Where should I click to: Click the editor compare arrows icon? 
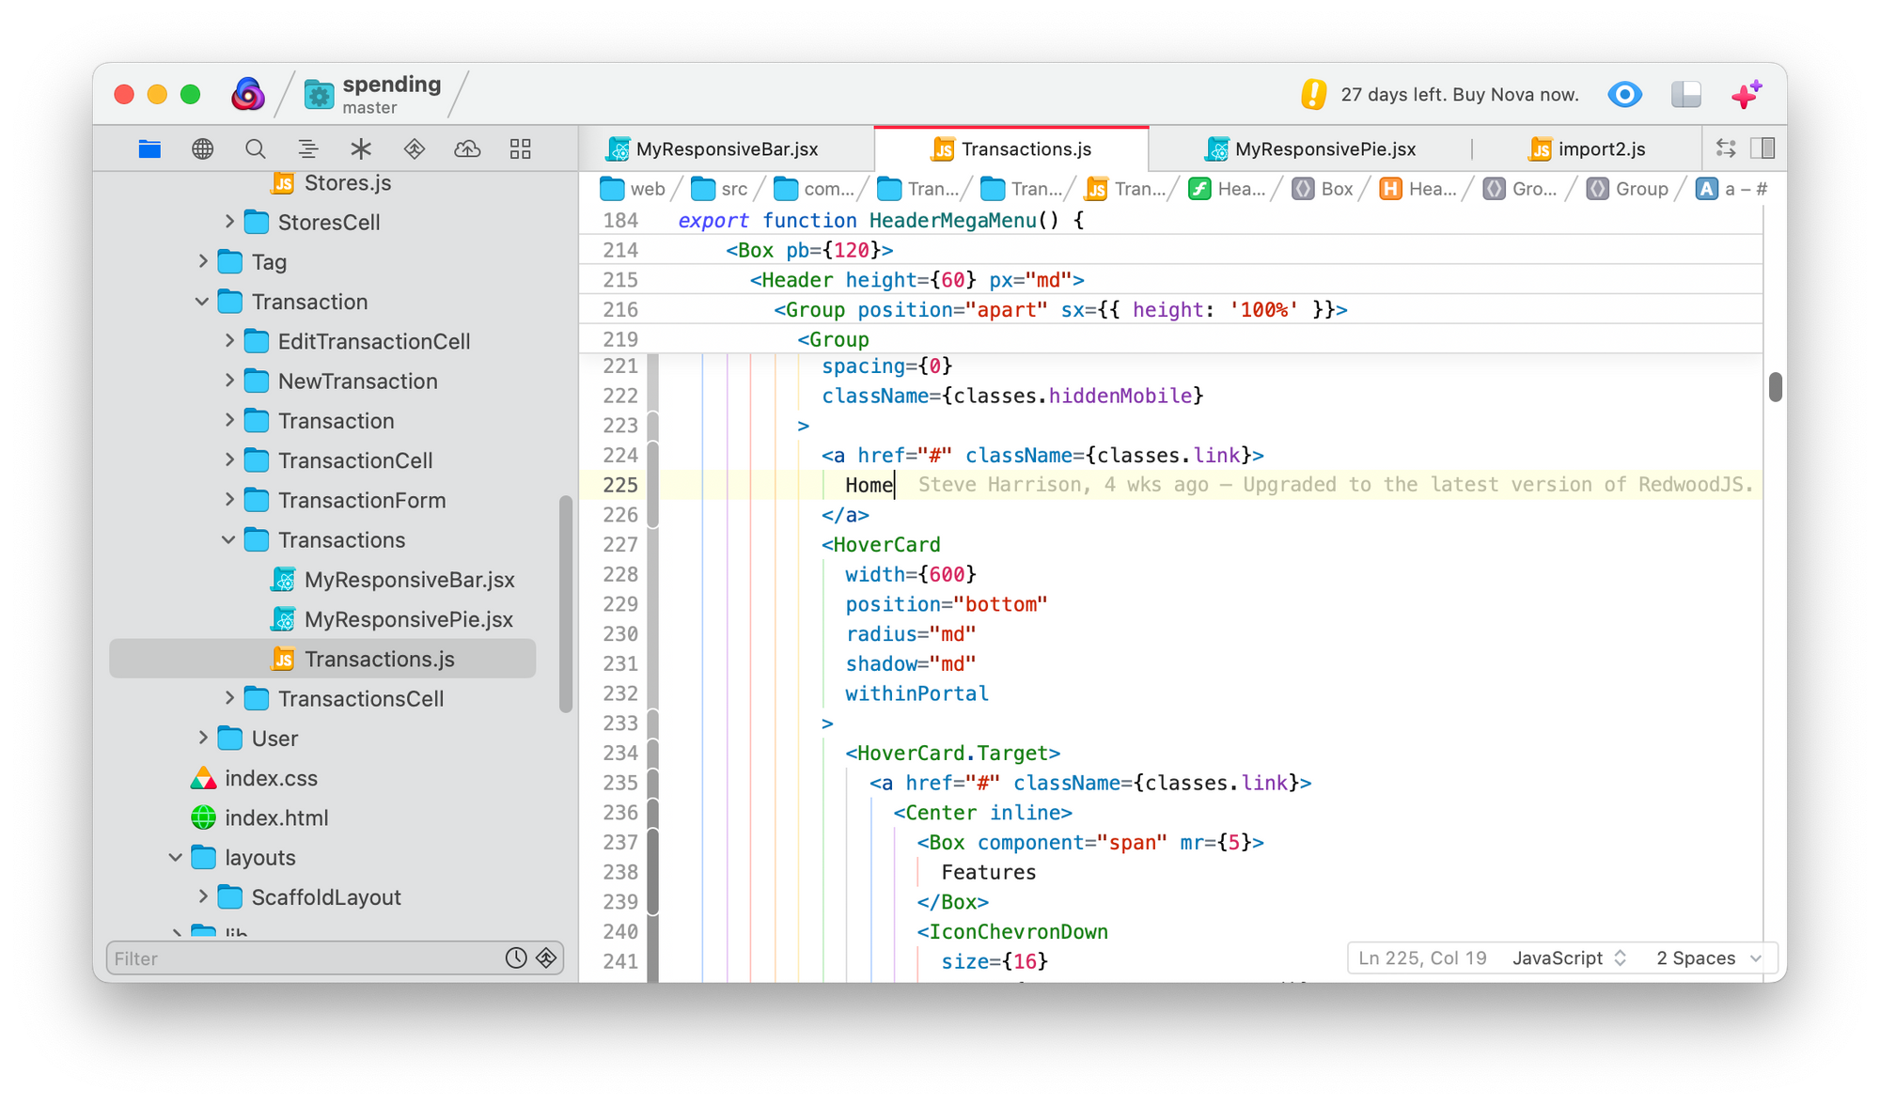1726,148
